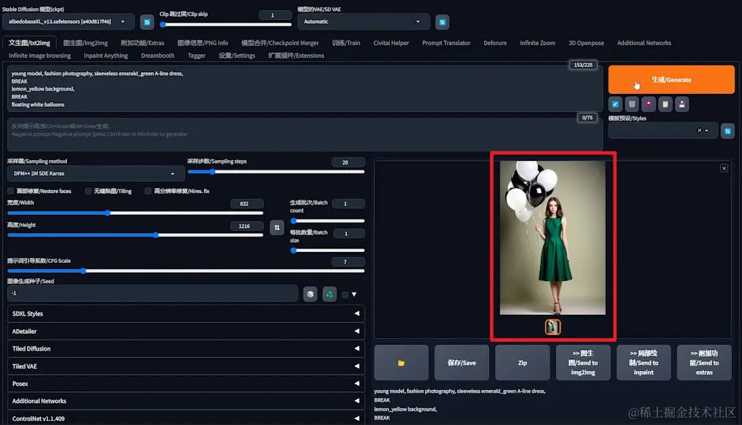742x425 pixels.
Task: Open the Checkpoint Merger tab
Action: pyautogui.click(x=280, y=43)
